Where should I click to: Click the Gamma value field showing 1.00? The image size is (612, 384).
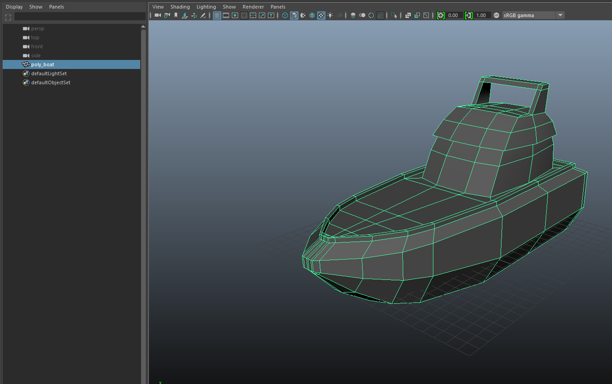[x=481, y=15]
